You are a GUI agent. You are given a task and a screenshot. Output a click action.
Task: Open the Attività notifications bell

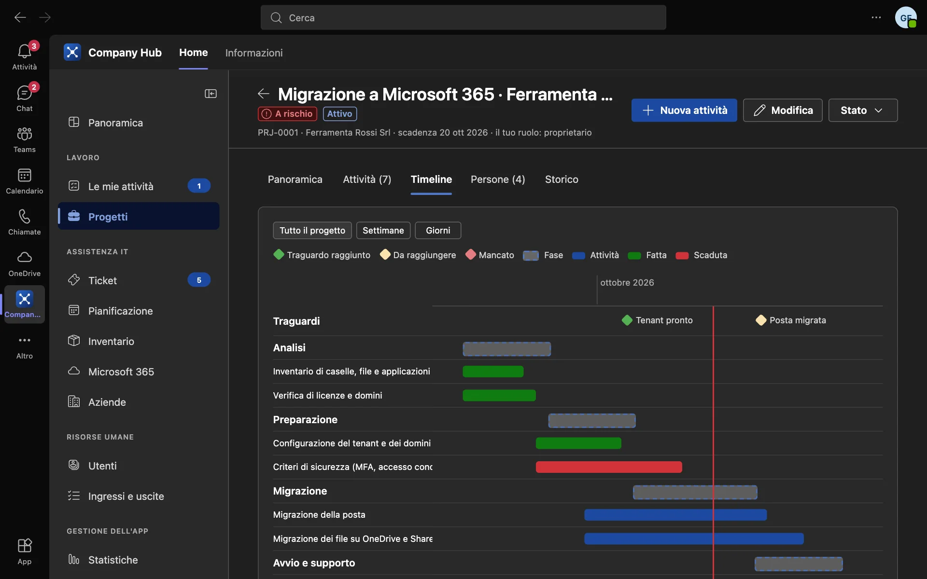(x=24, y=56)
